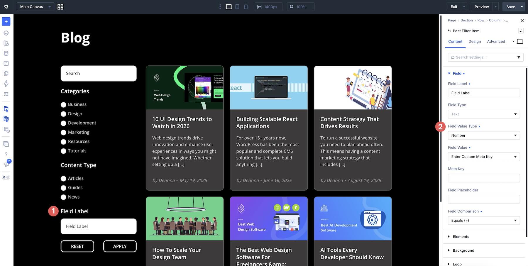This screenshot has width=528, height=266.
Task: Select the Business category radio button
Action: (x=63, y=105)
